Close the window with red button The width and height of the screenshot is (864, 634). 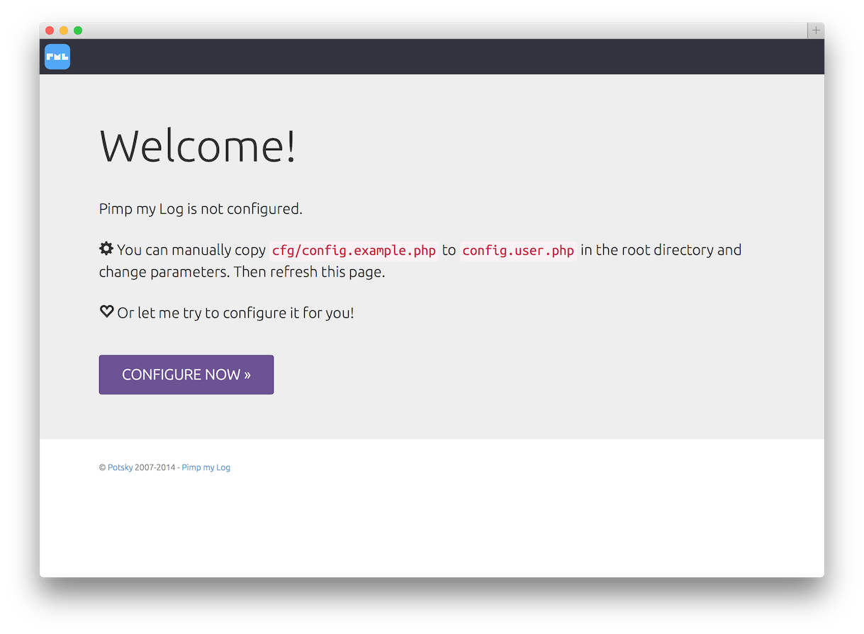50,30
